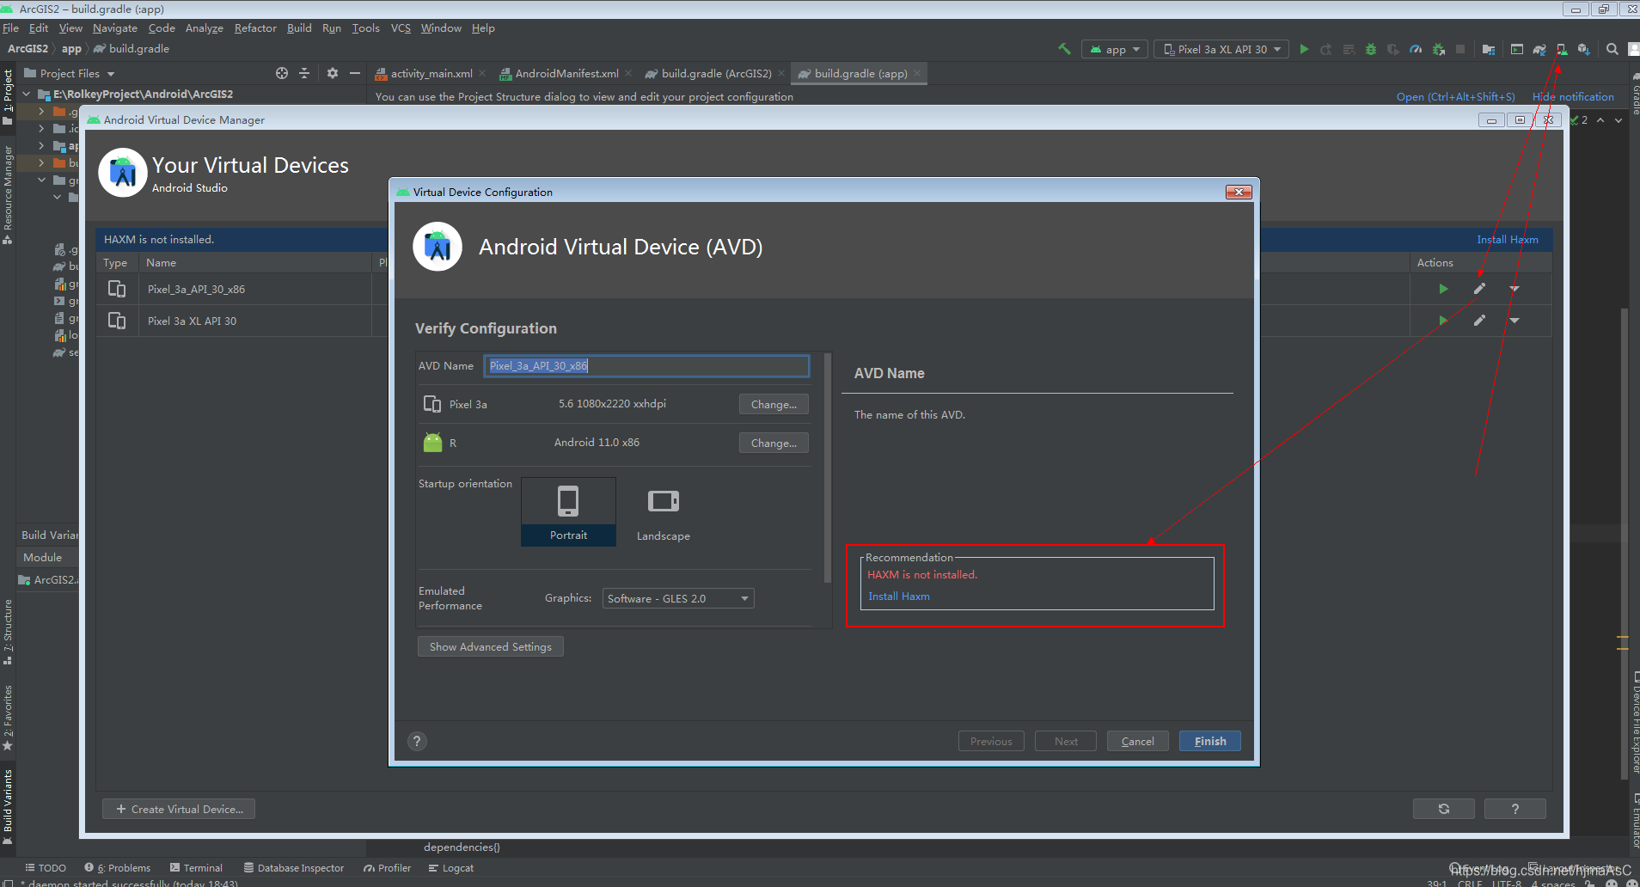The height and width of the screenshot is (887, 1640).
Task: Open the app run configuration dropdown
Action: [x=1115, y=49]
